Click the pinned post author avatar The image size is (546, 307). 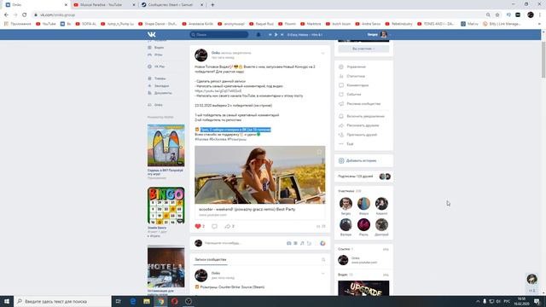[x=201, y=55]
